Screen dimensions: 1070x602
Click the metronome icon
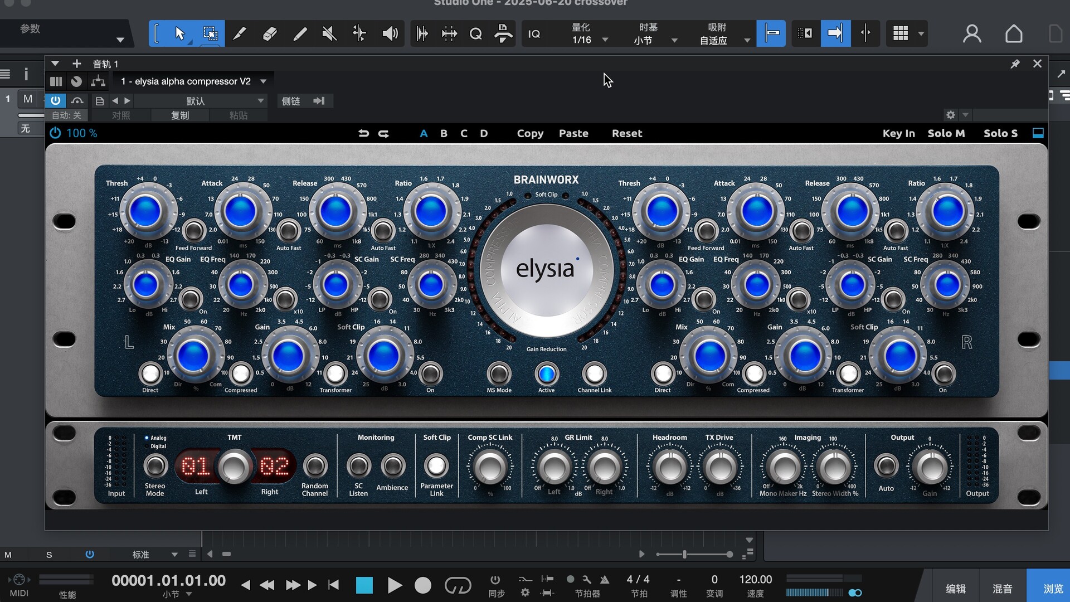coord(605,580)
